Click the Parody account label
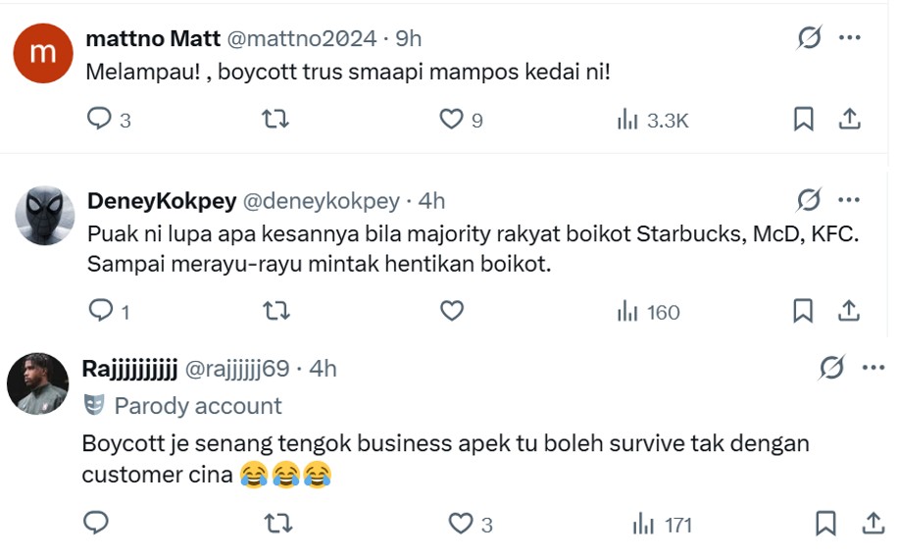Screen dimensions: 898x557 (x=197, y=406)
